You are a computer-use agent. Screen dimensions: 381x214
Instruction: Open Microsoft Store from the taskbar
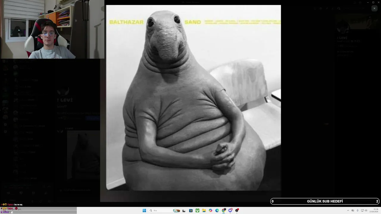[191, 210]
